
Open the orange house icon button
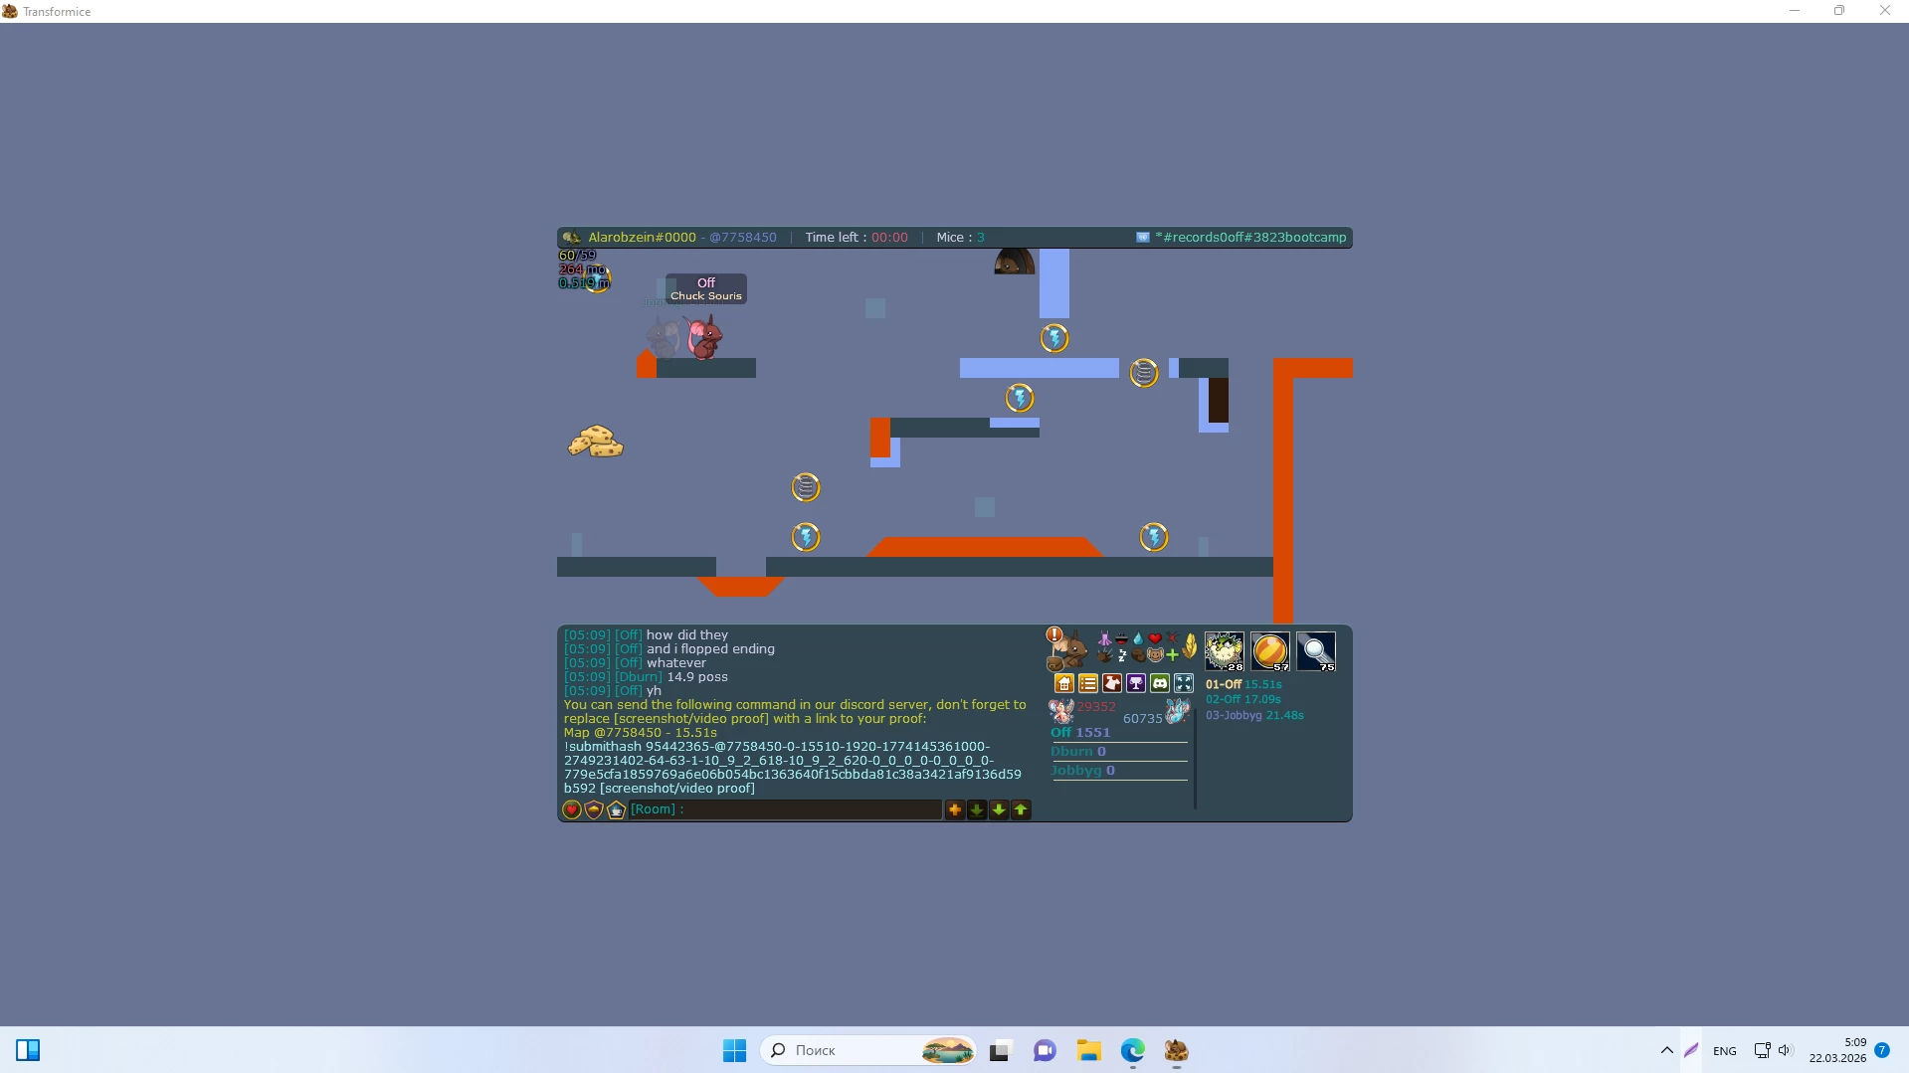click(1064, 683)
